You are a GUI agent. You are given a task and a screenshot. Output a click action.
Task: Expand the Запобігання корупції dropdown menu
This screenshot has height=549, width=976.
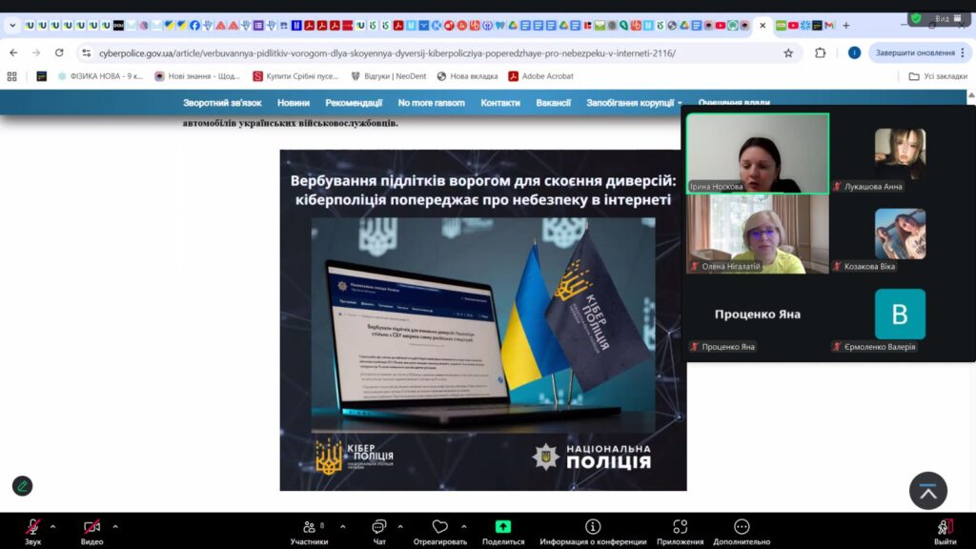[x=634, y=103]
